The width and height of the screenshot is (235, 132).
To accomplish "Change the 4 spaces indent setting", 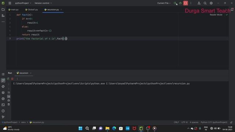I will [194, 122].
